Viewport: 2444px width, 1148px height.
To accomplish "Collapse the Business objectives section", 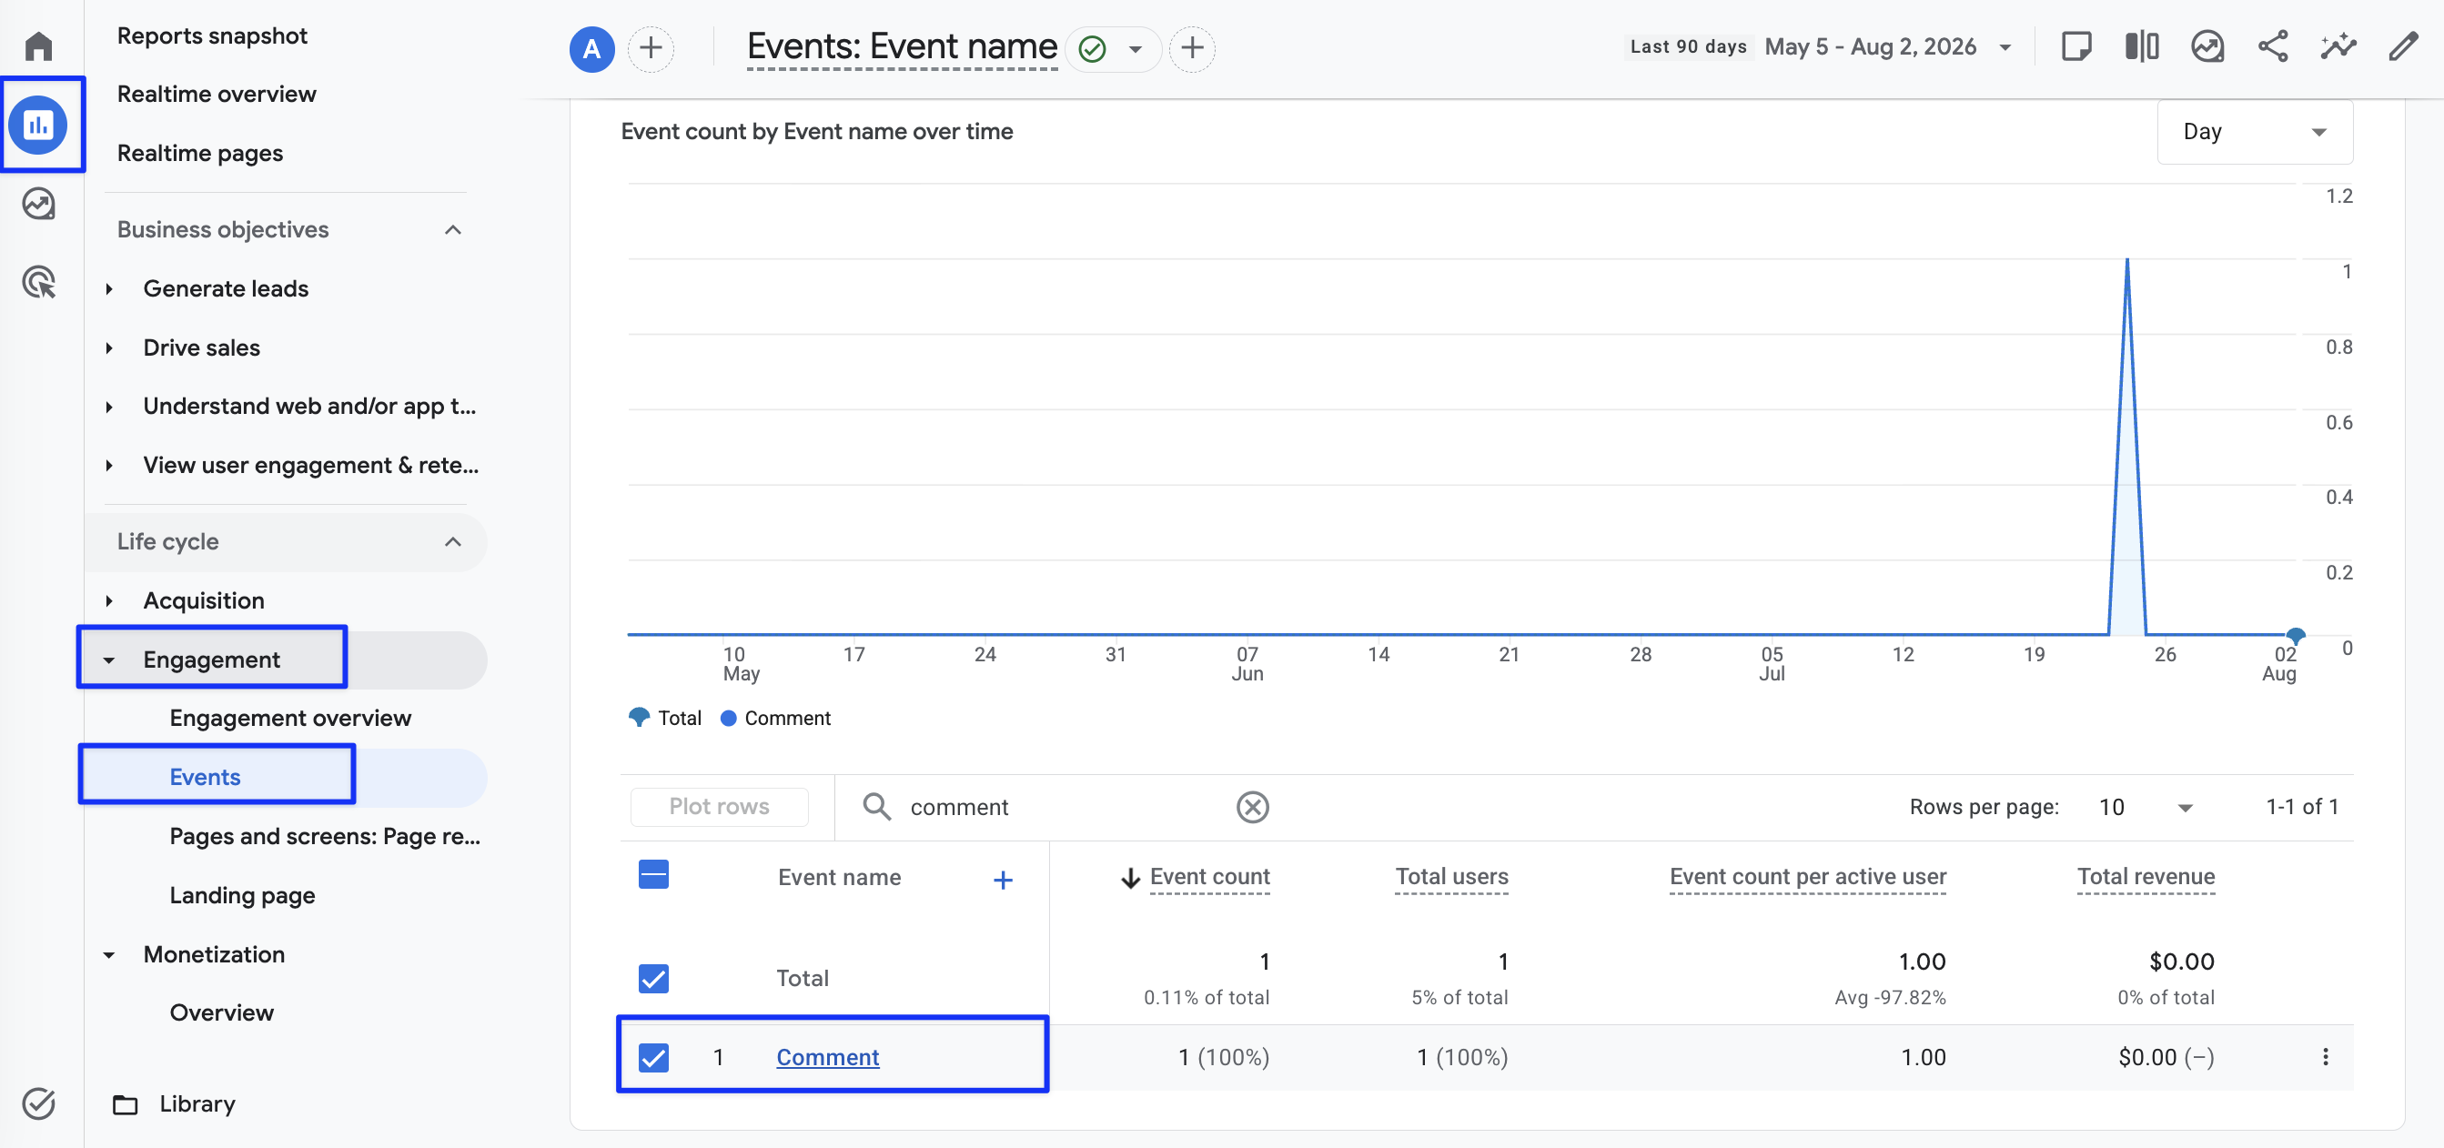I will [453, 229].
